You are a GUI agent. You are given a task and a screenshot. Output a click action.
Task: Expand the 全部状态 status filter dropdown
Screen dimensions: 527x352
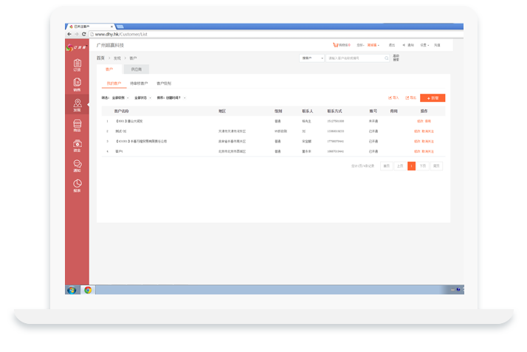point(142,97)
